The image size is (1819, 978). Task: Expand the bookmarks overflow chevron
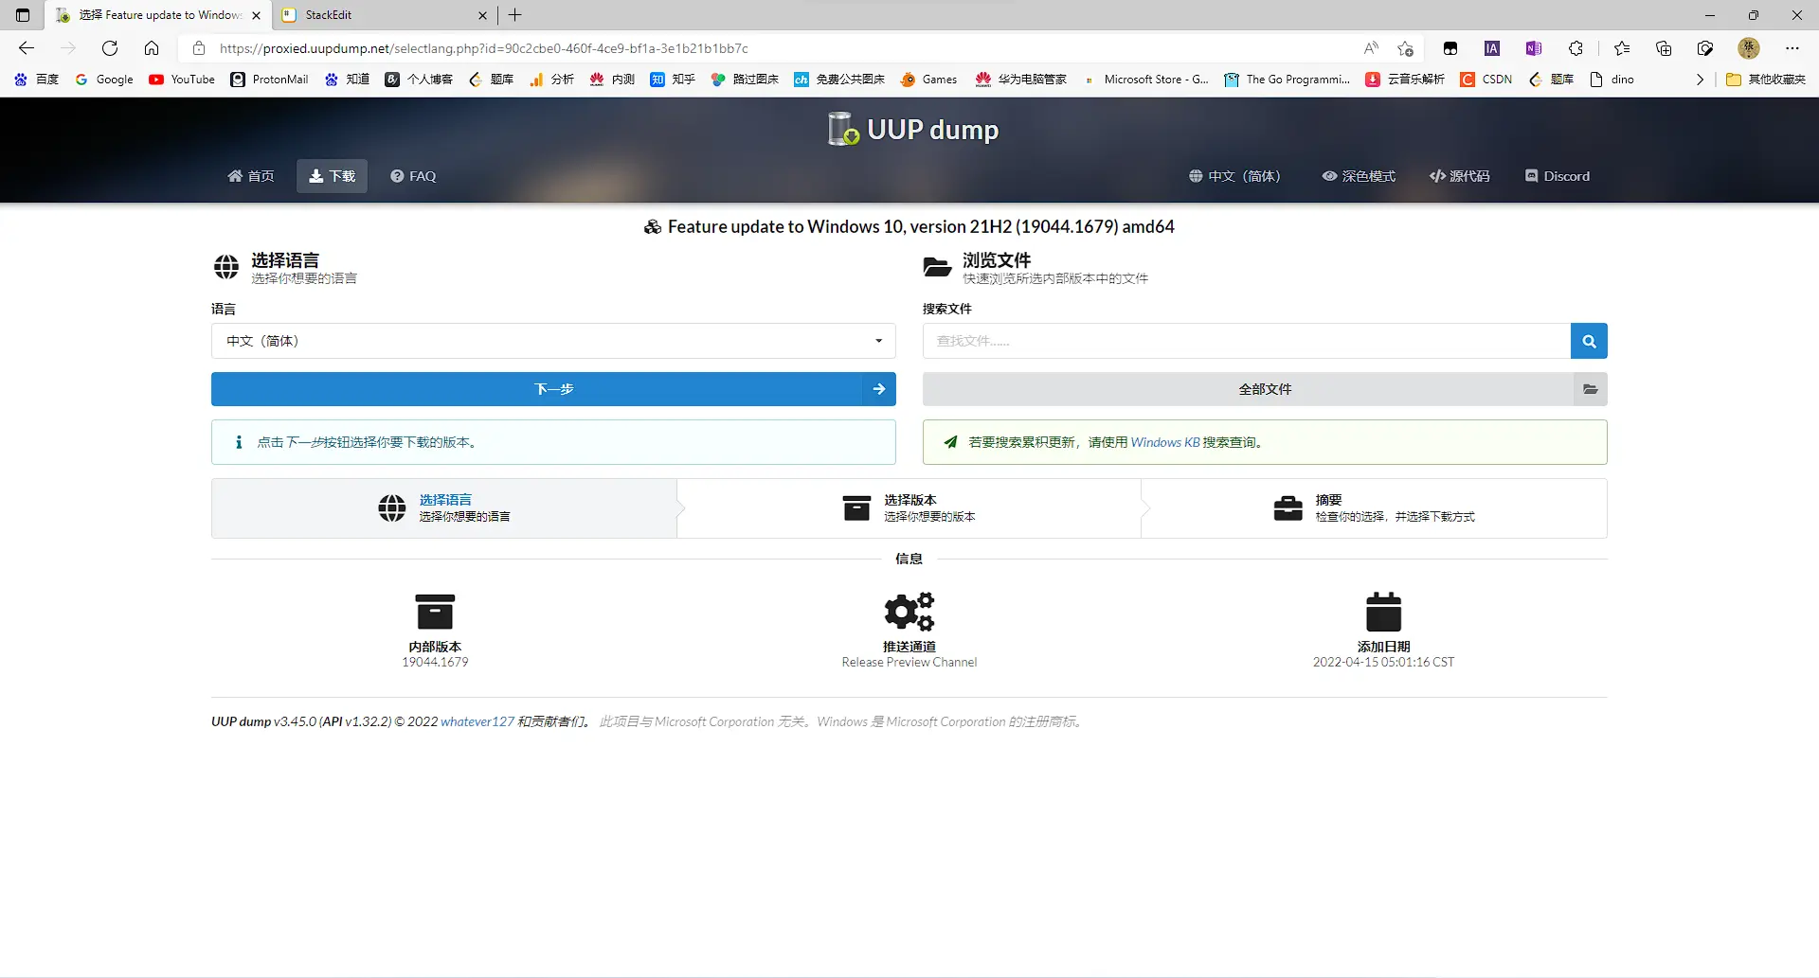(x=1700, y=80)
